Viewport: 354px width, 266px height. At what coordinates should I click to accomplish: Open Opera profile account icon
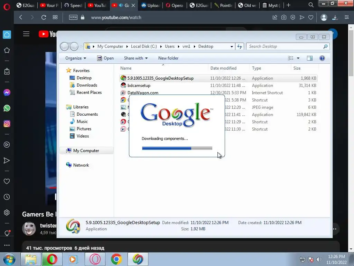(324, 17)
